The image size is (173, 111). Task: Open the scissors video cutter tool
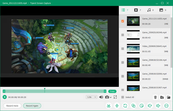coord(109,106)
